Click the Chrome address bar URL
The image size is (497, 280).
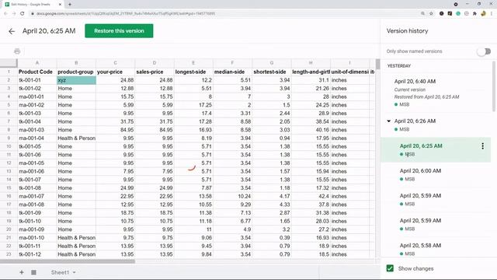click(x=126, y=14)
